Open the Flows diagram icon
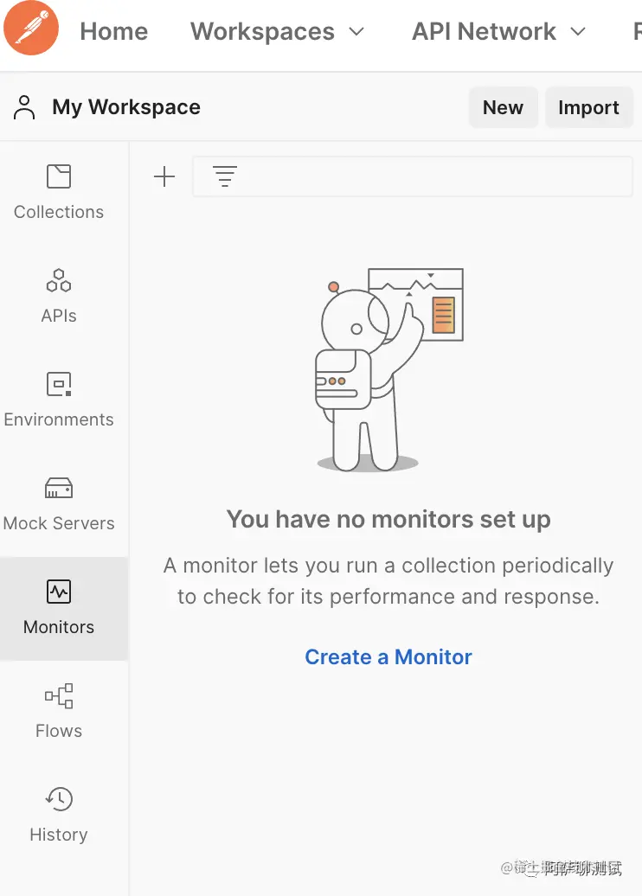 point(59,695)
